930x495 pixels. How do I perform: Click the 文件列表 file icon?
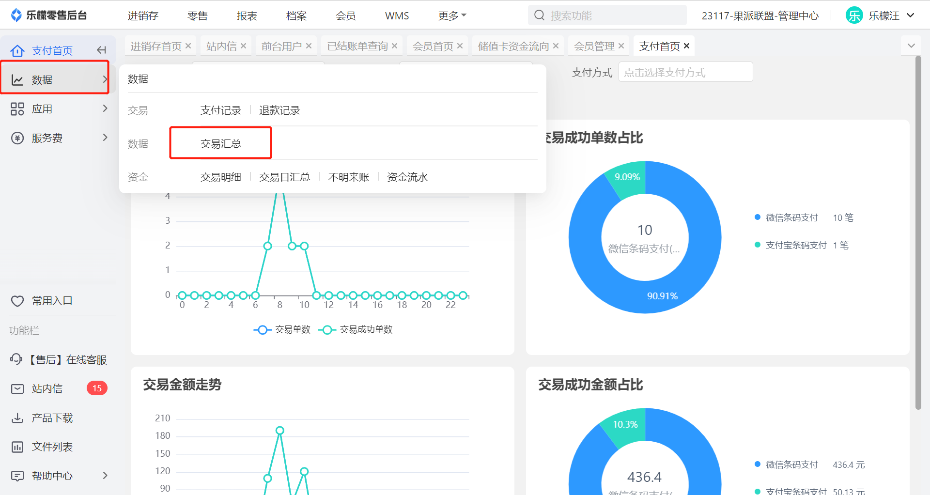(17, 447)
